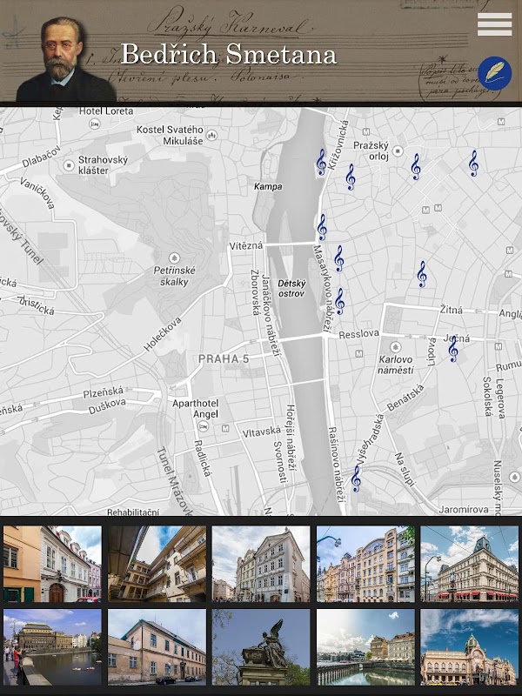This screenshot has width=522, height=696.
Task: Select the white corner building thumbnail
Action: tap(261, 564)
